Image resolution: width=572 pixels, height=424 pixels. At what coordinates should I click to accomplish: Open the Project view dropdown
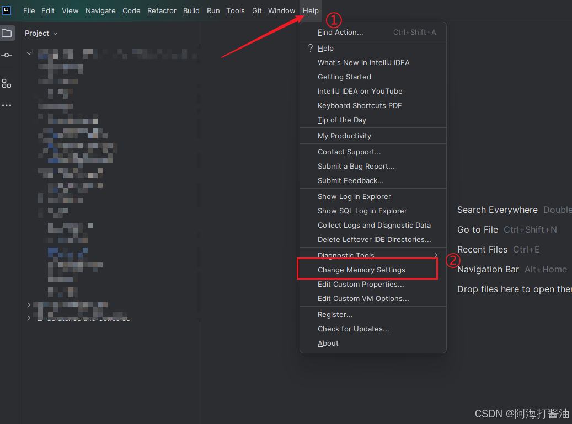pos(41,33)
